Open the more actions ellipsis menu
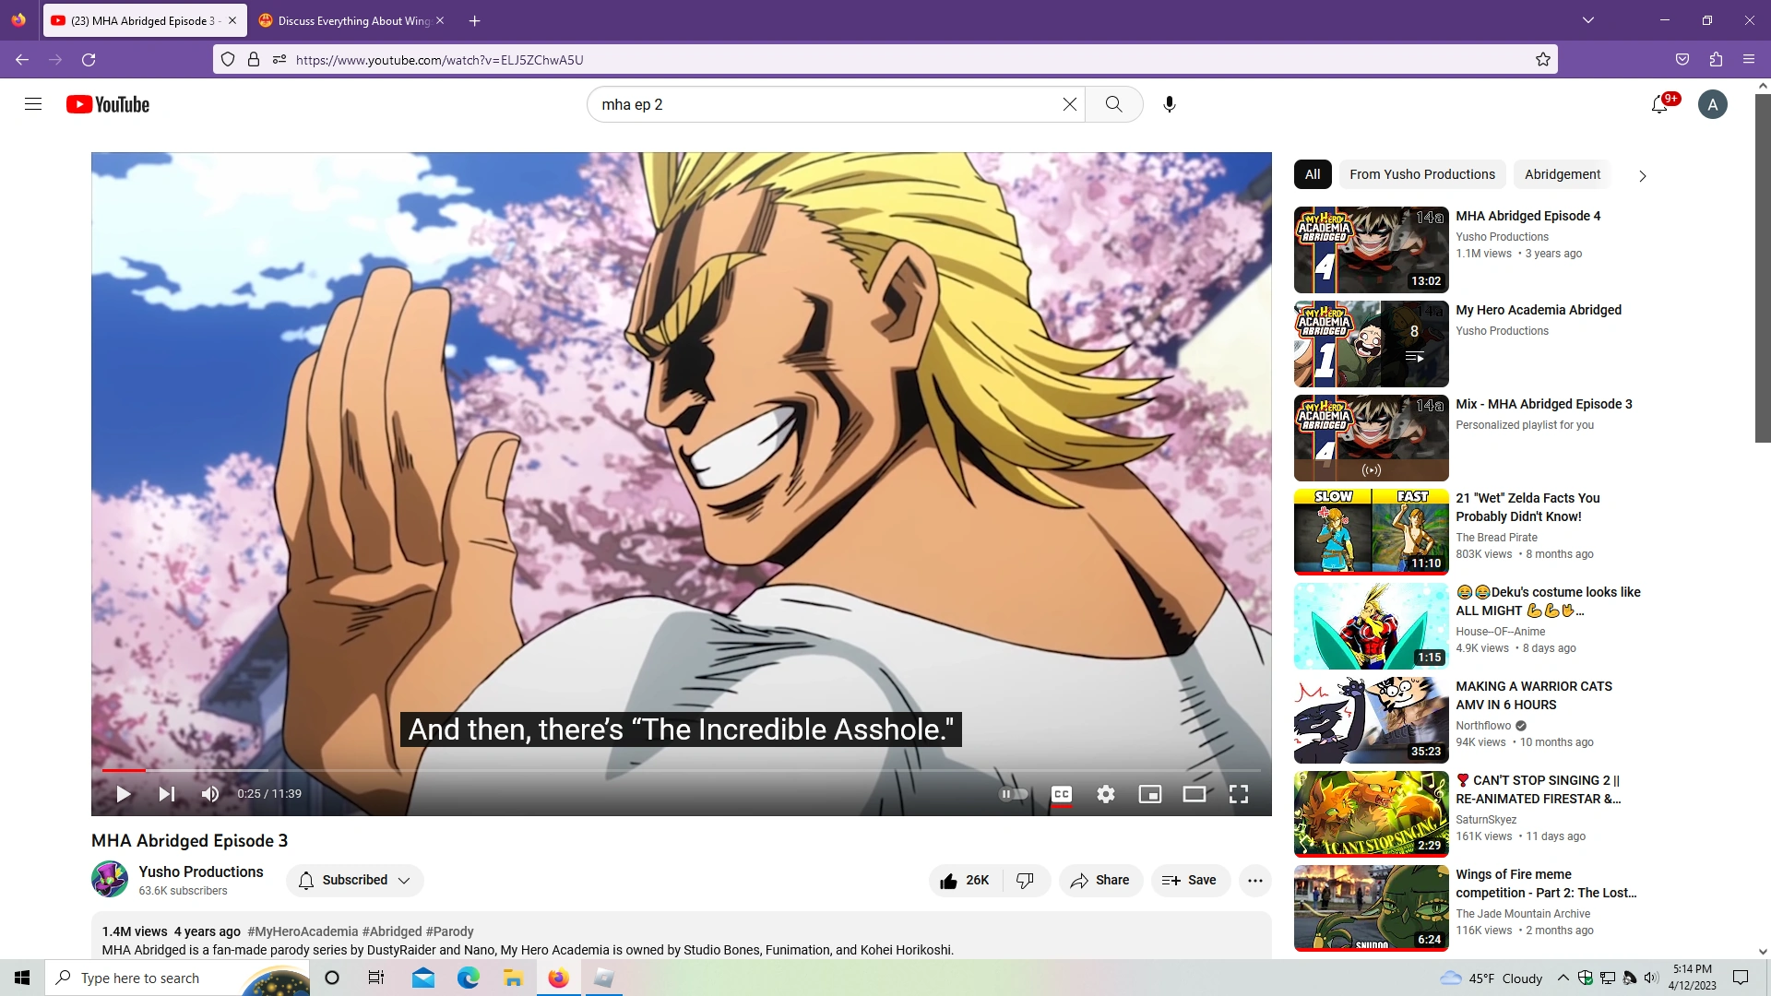This screenshot has width=1771, height=996. [1255, 880]
